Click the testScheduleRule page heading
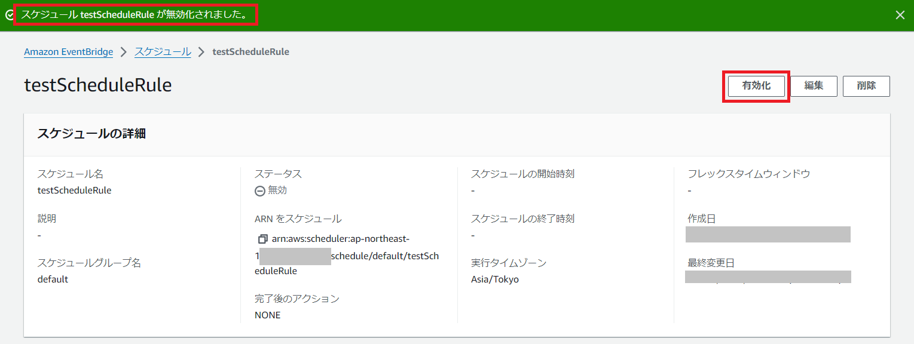Image resolution: width=914 pixels, height=344 pixels. pos(97,85)
